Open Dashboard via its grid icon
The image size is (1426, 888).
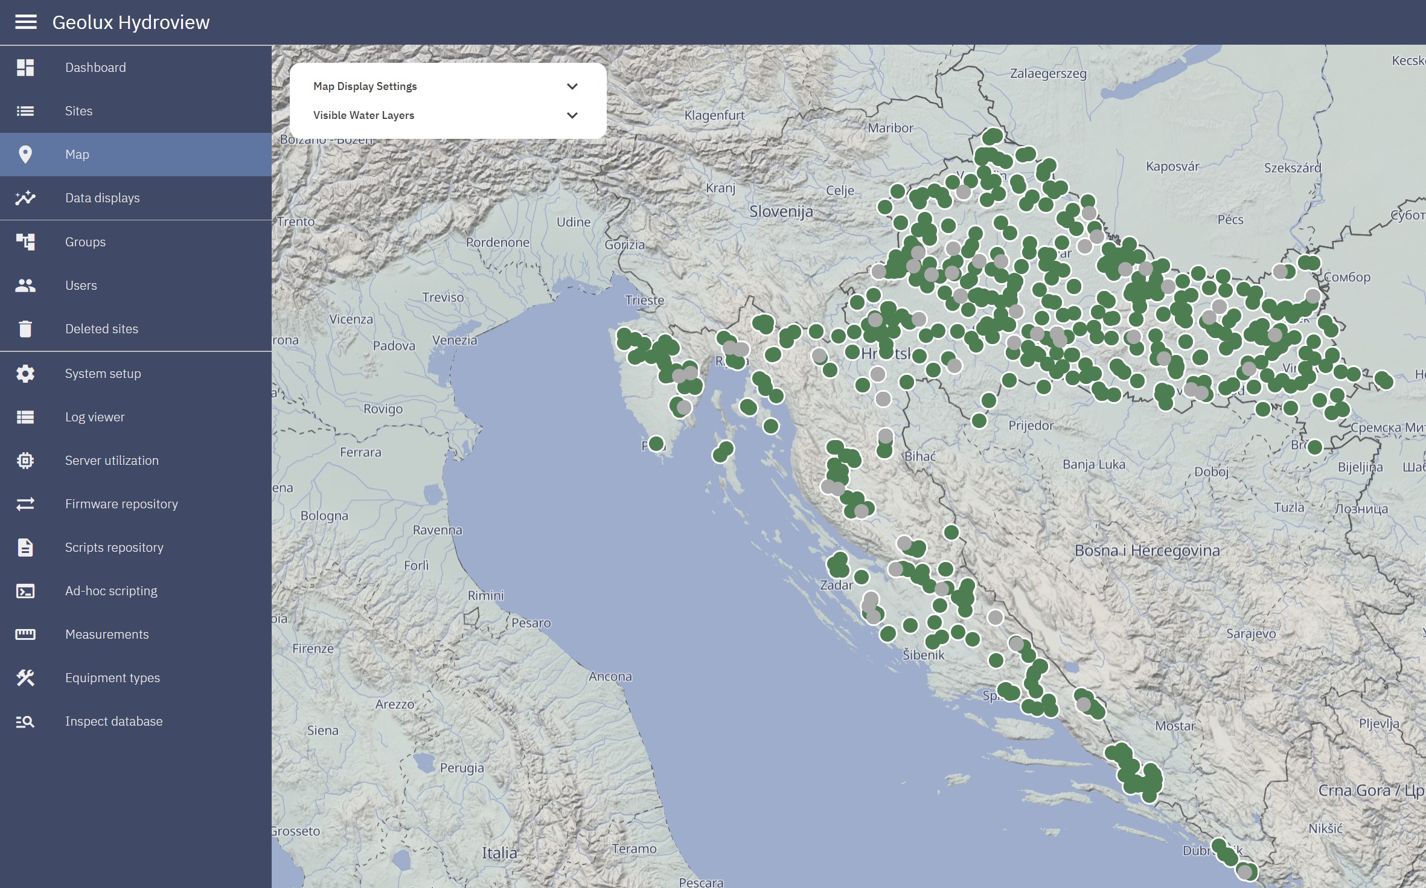click(x=25, y=68)
